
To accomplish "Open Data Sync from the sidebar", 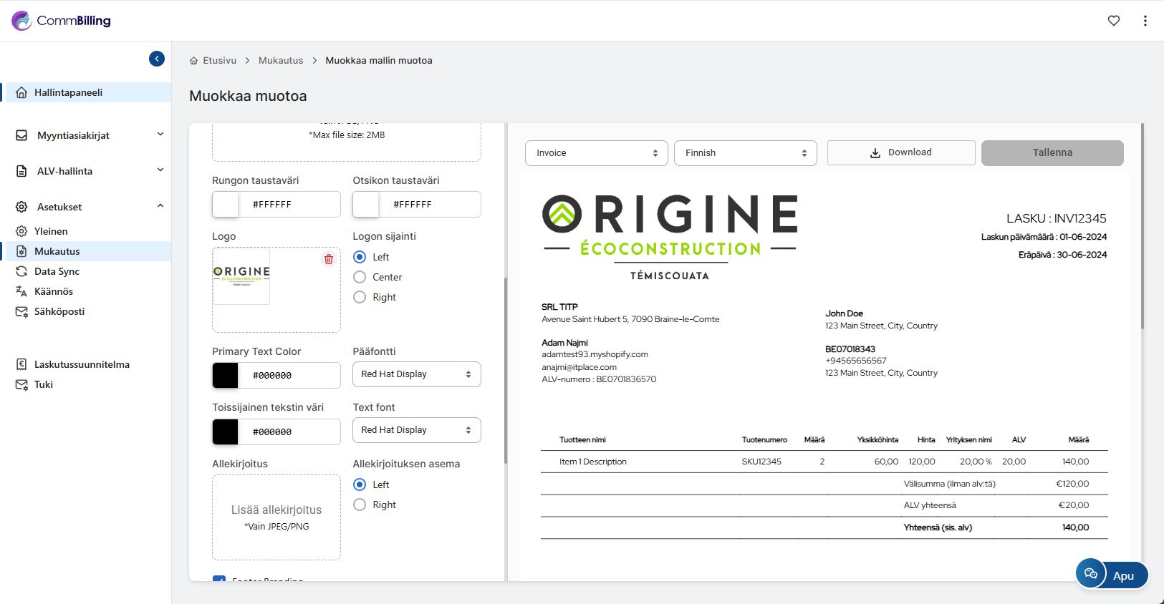I will tap(57, 271).
